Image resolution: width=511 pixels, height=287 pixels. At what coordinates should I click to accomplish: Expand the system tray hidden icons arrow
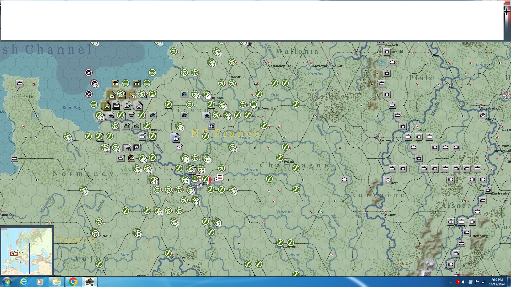click(451, 282)
